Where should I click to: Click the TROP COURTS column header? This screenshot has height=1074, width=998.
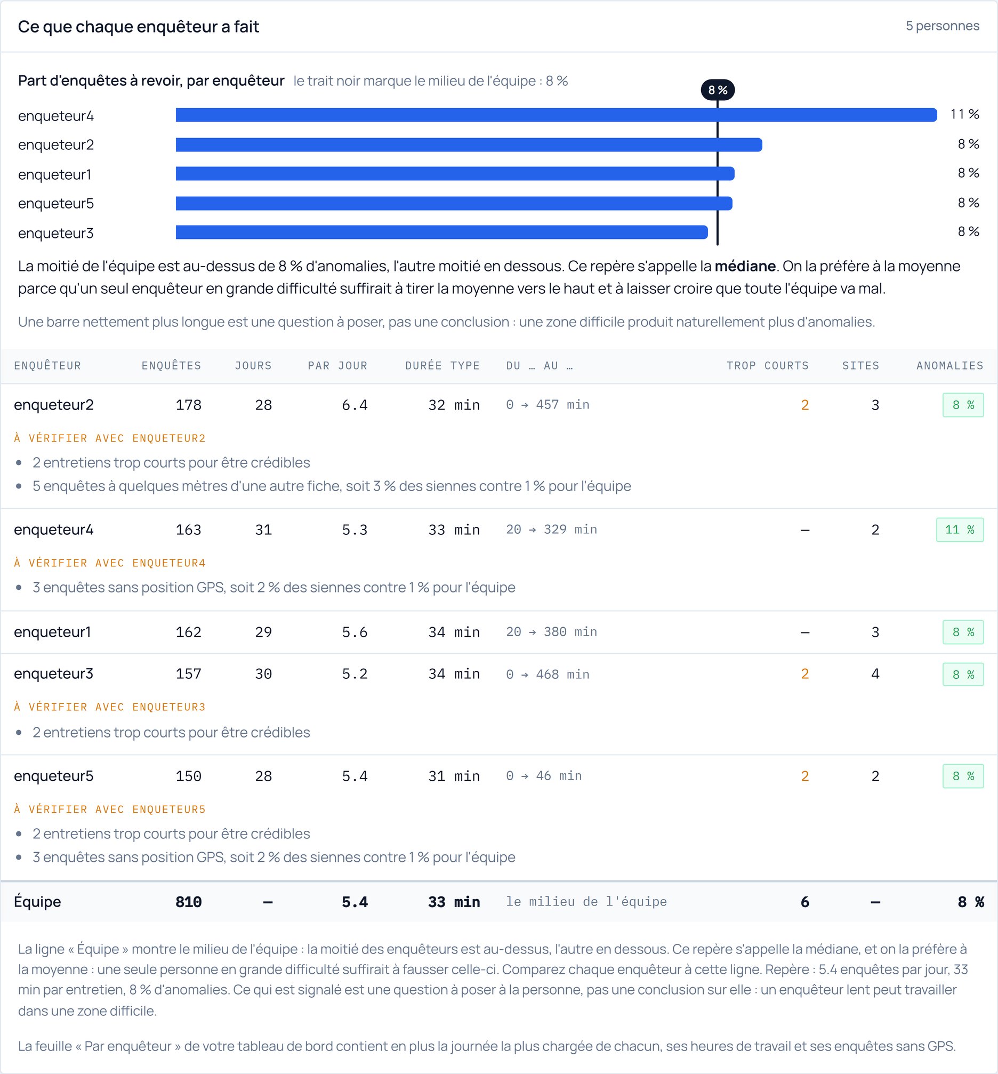(767, 366)
